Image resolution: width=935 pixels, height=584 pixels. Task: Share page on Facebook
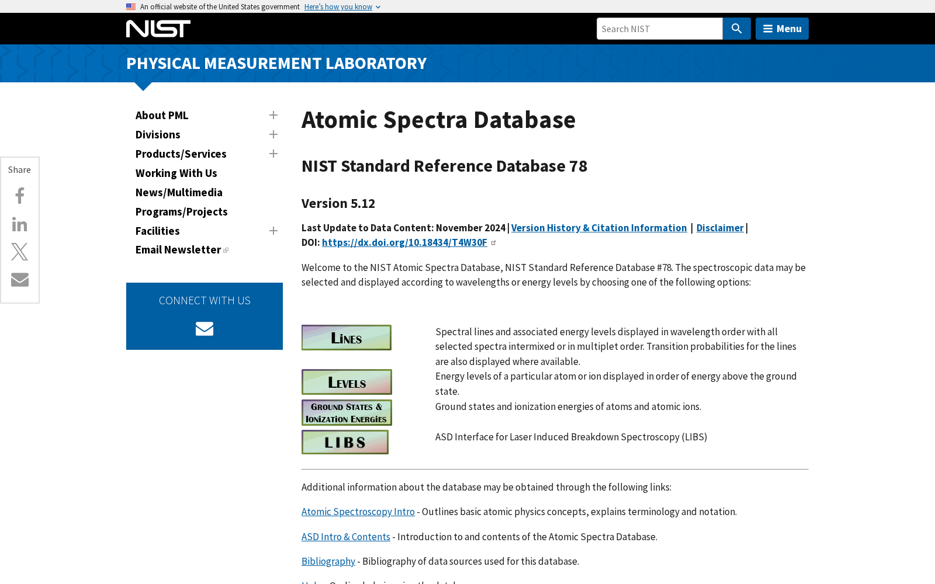[x=20, y=196]
